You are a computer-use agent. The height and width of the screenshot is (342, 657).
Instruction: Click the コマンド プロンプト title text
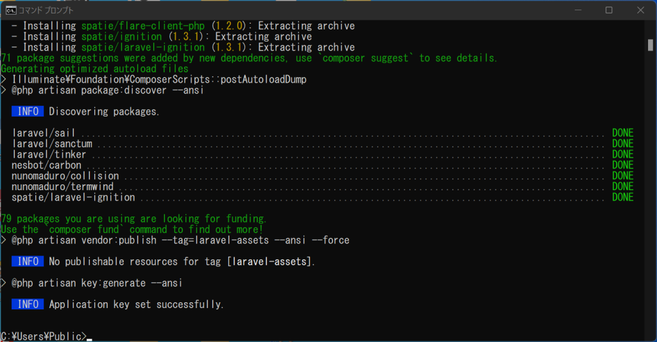pos(46,10)
